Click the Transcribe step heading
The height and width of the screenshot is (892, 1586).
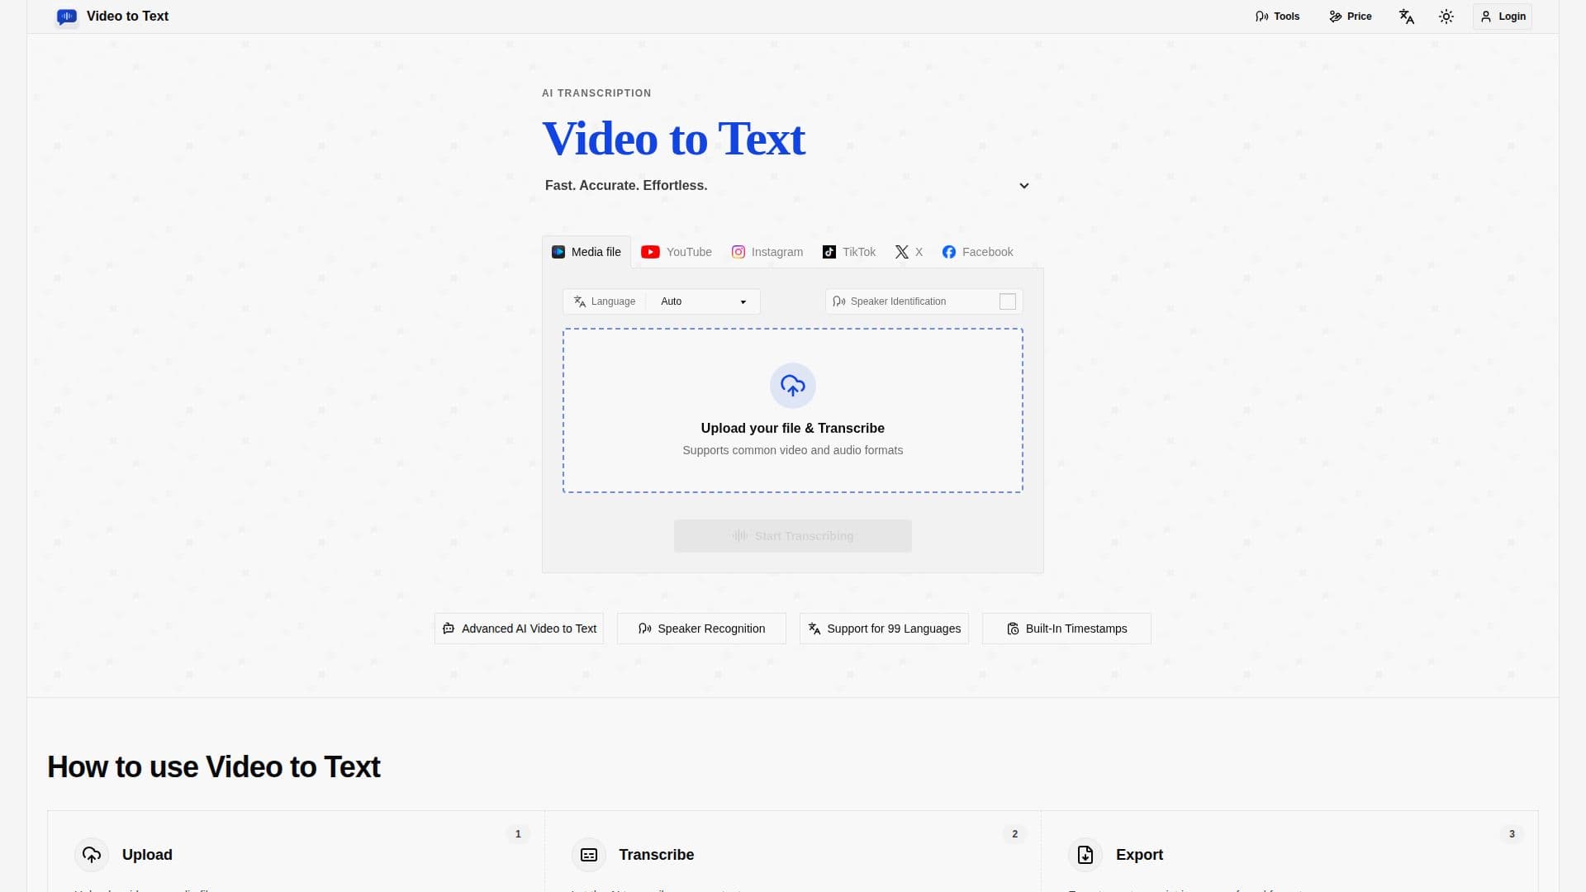pyautogui.click(x=657, y=855)
